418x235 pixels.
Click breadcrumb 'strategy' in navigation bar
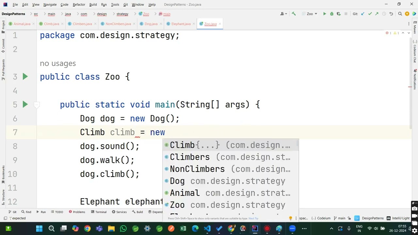coord(122,14)
